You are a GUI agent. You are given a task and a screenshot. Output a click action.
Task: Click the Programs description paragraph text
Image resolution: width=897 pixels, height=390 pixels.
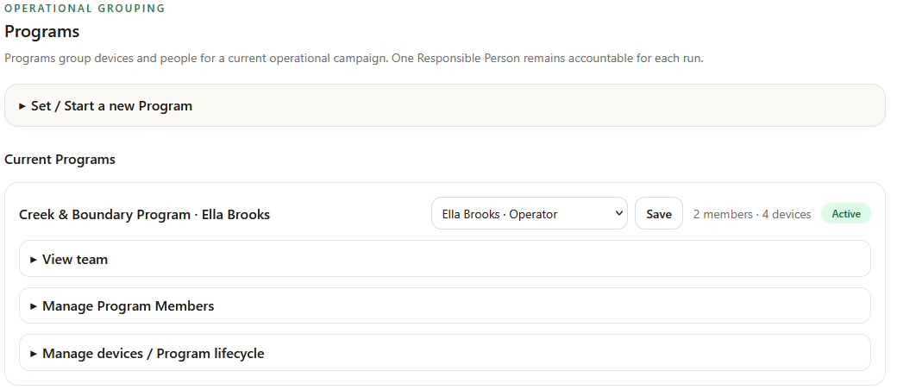click(x=354, y=59)
